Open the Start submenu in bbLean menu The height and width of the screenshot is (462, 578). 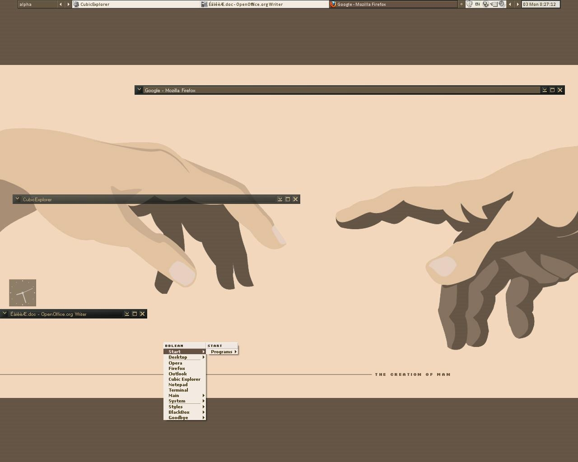click(185, 351)
